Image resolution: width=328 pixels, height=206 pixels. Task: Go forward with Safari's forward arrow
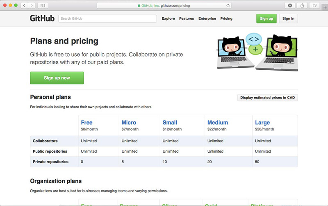[32, 5]
